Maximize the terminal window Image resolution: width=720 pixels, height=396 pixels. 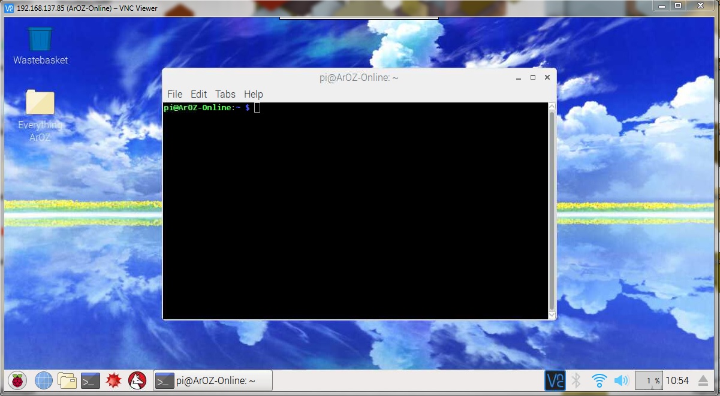(533, 78)
